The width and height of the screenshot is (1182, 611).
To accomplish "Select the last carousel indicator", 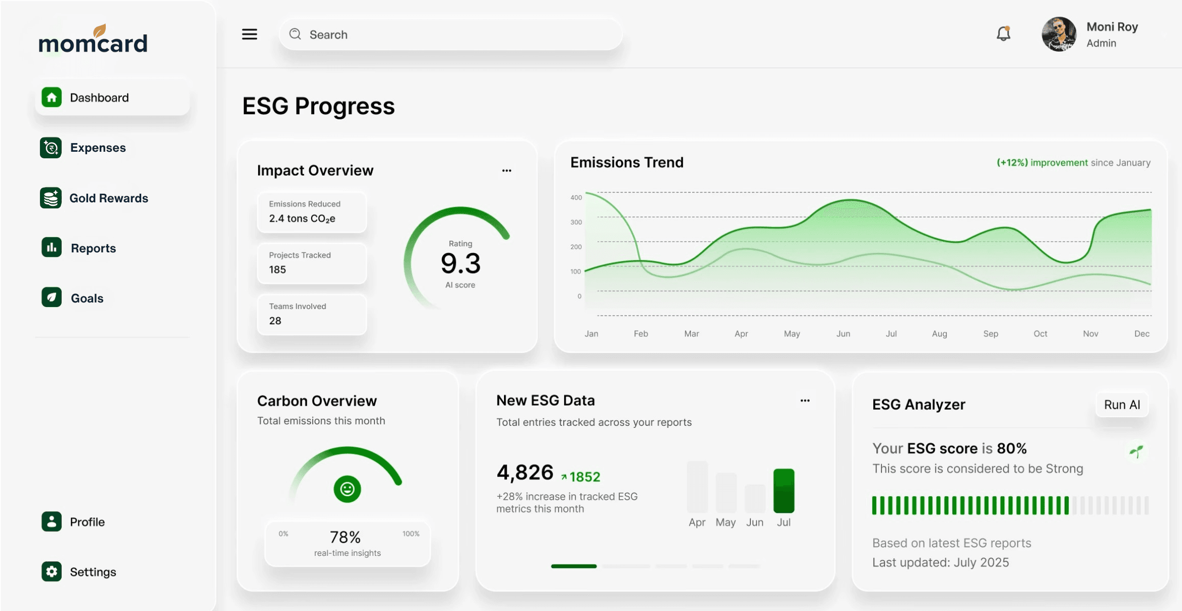I will pyautogui.click(x=744, y=566).
